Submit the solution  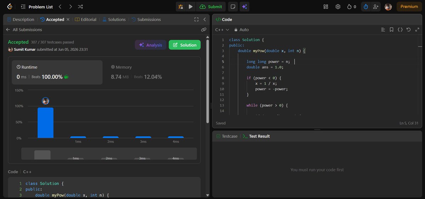pyautogui.click(x=211, y=6)
